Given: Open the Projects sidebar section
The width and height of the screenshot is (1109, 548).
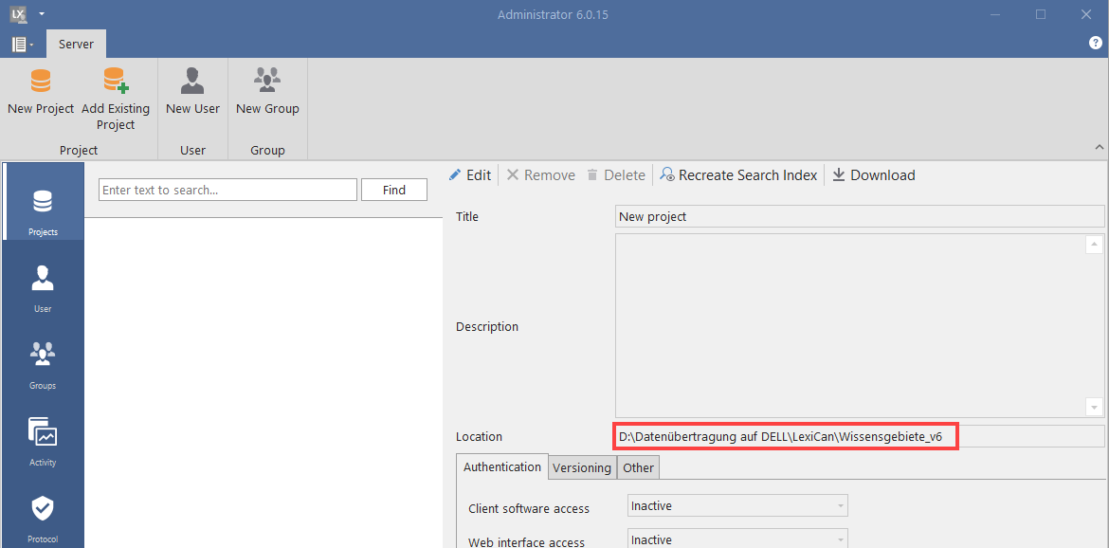Looking at the screenshot, I should click(43, 209).
